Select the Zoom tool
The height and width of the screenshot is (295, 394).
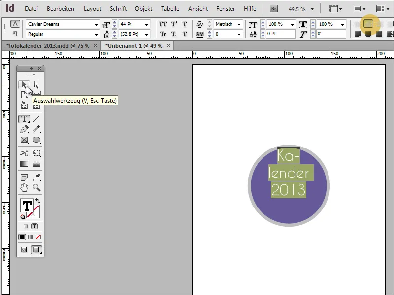[x=36, y=188]
